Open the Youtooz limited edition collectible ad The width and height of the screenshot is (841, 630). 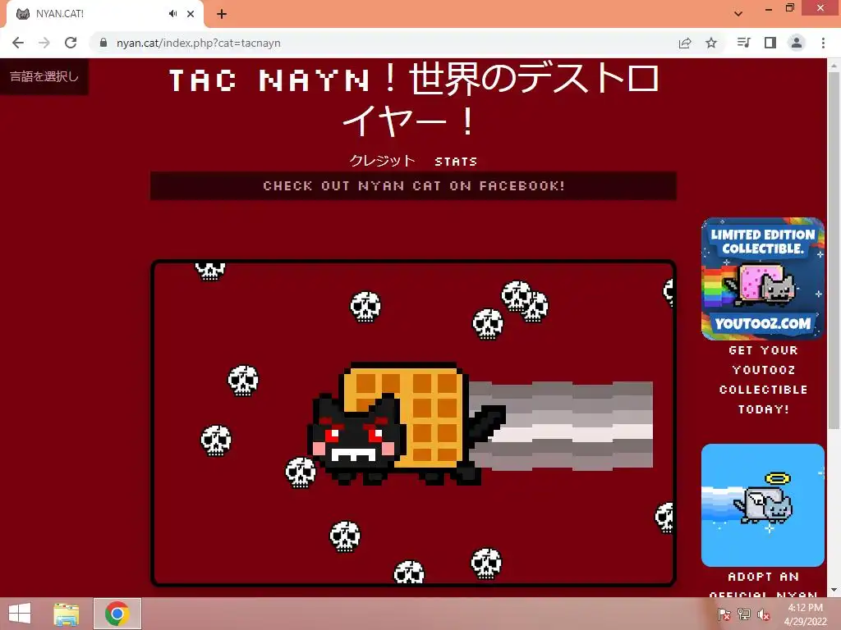pos(763,279)
